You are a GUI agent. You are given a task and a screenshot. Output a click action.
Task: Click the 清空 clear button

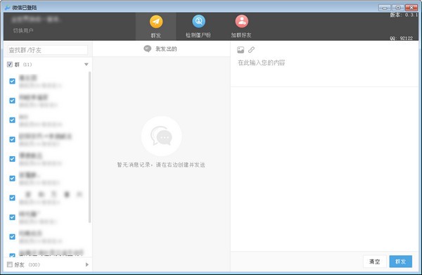click(375, 261)
